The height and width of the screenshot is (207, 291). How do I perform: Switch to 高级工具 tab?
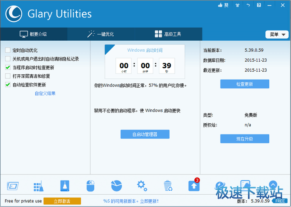[x=168, y=34]
